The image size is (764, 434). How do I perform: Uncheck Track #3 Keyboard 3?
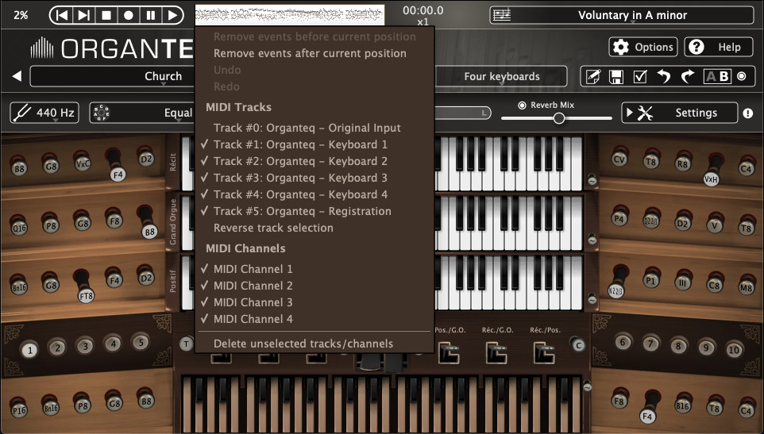click(301, 178)
